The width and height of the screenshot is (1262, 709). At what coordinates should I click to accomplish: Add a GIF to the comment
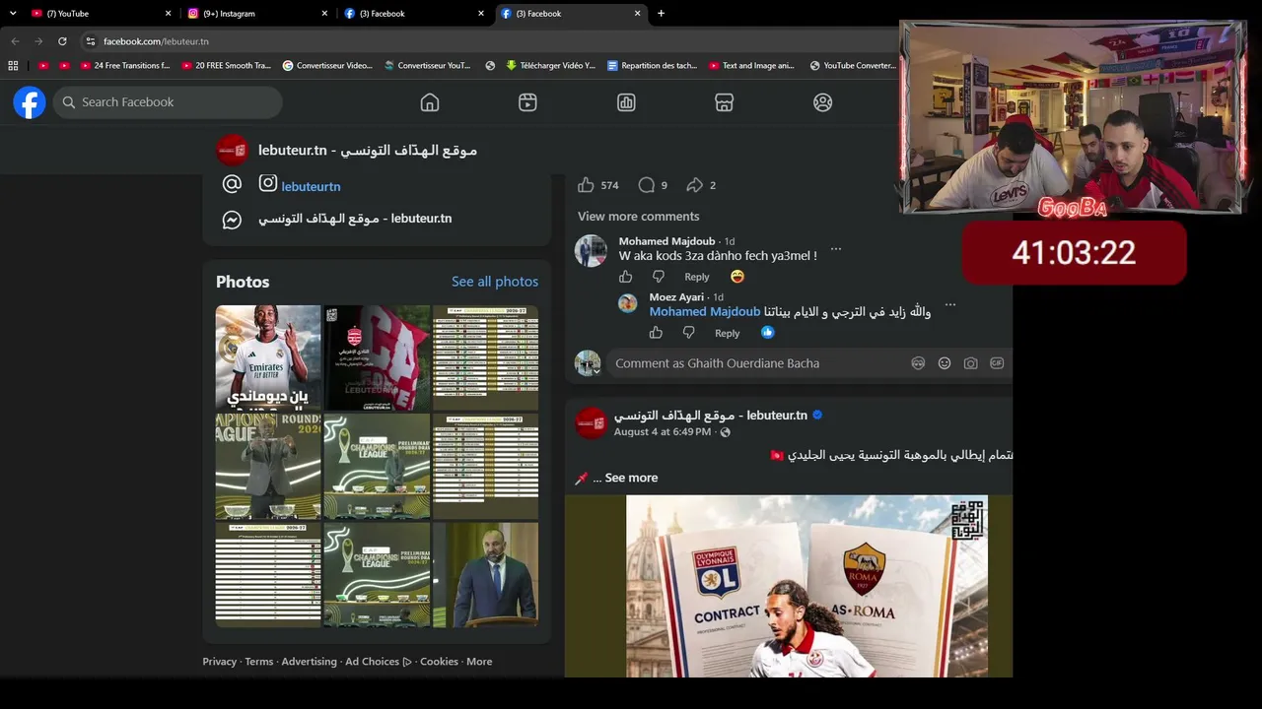point(997,363)
